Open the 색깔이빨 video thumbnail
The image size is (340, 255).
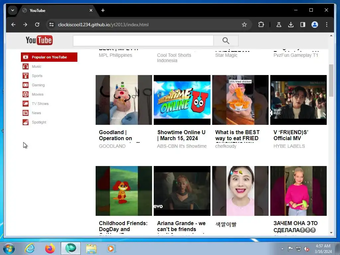point(240,191)
